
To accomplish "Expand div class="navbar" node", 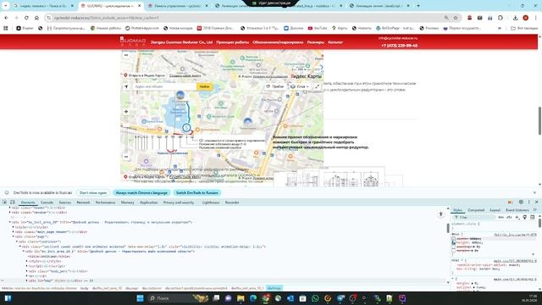I will 9,213.
